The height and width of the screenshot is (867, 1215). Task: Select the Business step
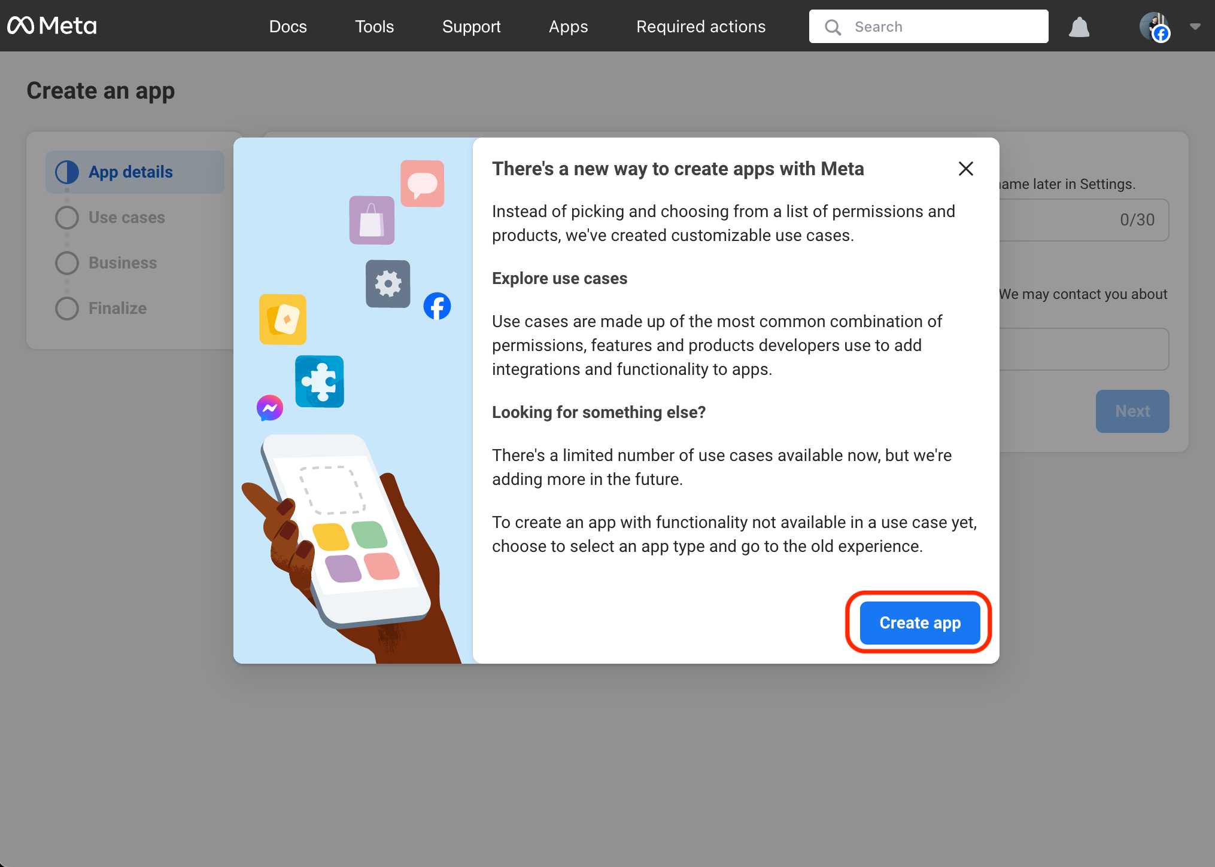(122, 263)
